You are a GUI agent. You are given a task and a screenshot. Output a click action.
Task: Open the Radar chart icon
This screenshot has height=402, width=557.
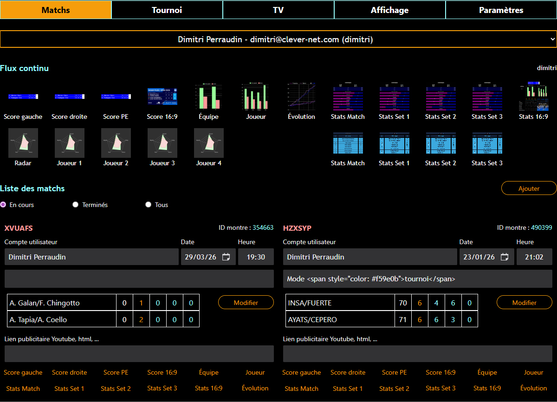[x=23, y=143]
